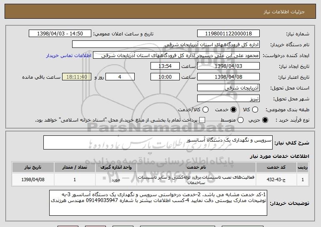Image resolution: width=321 pixels, height=227 pixels.
Task: Click the تاریخ نیاز column header
Action: pos(33,167)
